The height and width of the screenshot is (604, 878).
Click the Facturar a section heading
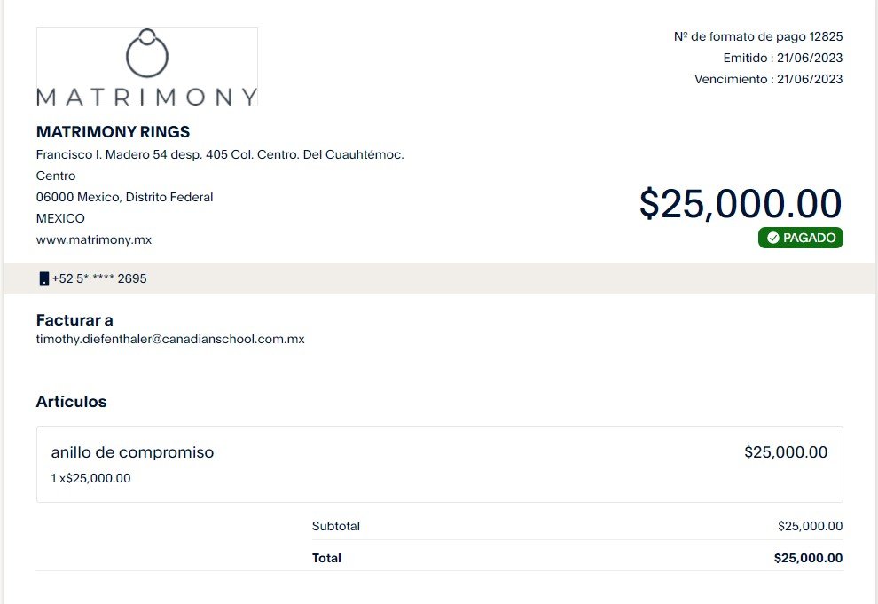pos(74,320)
